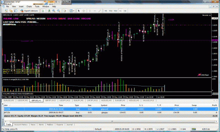Click the application icon beside File menu

tap(3, 6)
